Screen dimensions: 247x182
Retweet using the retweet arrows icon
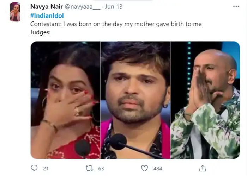(x=89, y=168)
